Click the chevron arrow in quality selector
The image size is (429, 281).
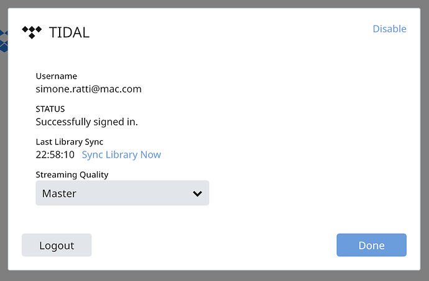[x=197, y=194]
